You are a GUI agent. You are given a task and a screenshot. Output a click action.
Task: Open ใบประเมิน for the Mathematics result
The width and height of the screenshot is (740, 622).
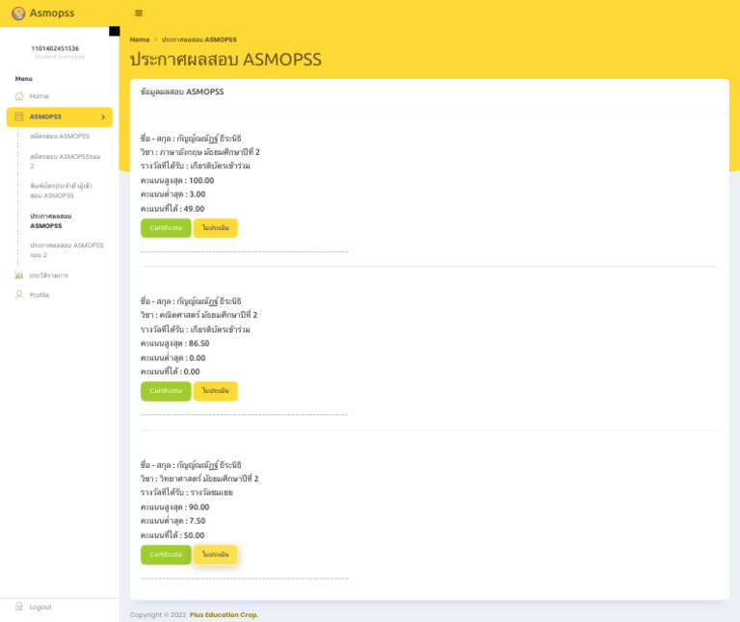pyautogui.click(x=215, y=391)
